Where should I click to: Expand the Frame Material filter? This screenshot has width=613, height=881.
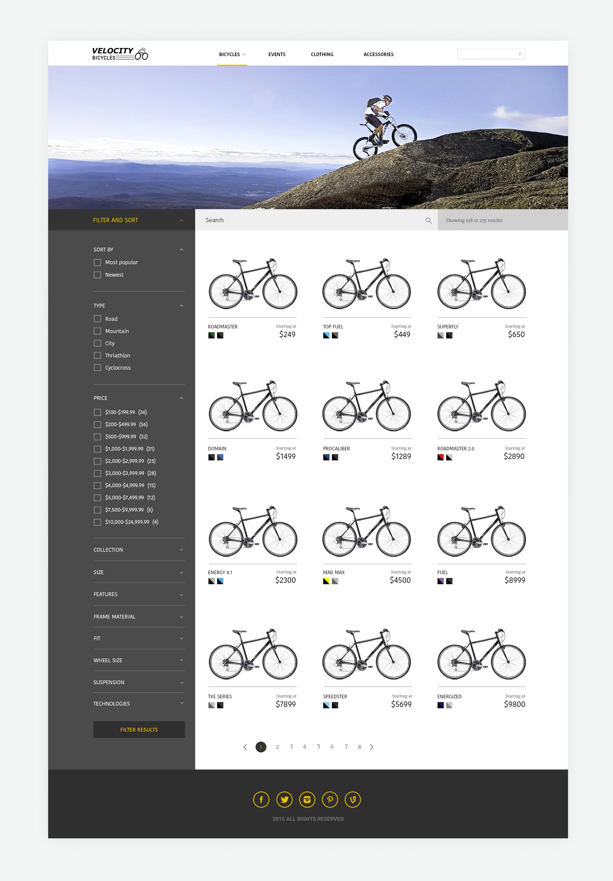pyautogui.click(x=181, y=617)
